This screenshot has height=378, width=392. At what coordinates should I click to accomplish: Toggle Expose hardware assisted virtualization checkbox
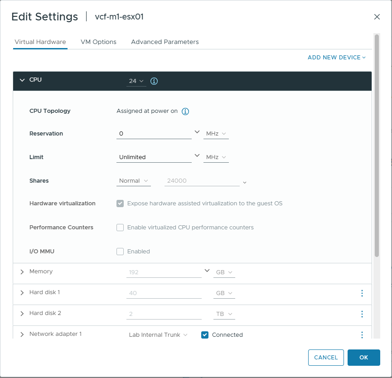pos(120,204)
